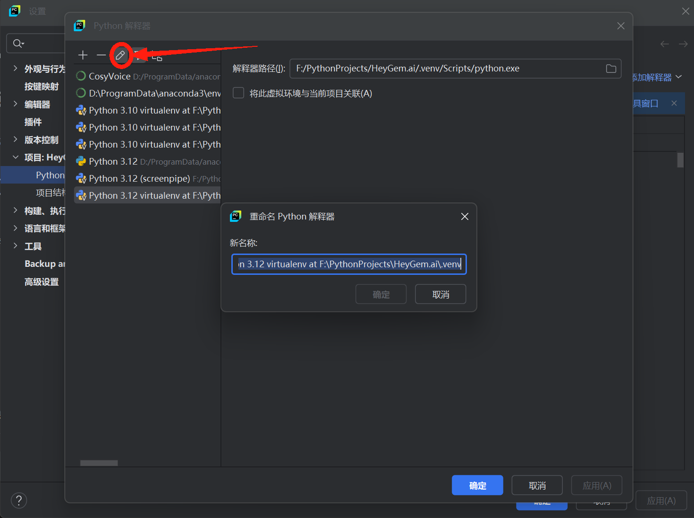This screenshot has height=518, width=694.
Task: Click the settings search magnifier icon
Action: click(x=18, y=44)
